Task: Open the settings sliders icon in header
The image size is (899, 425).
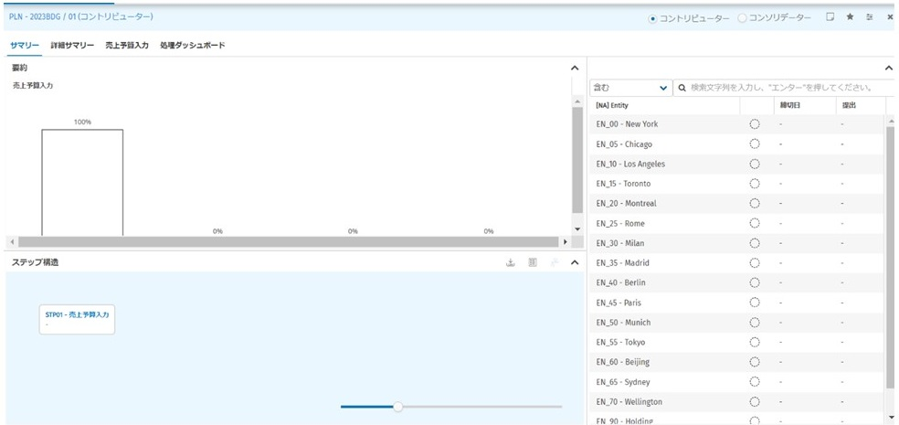Action: 870,17
